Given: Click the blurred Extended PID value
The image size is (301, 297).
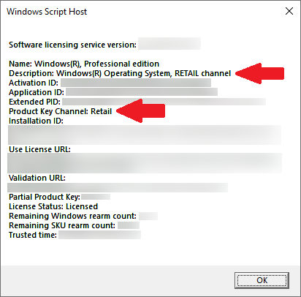Looking at the screenshot, I should [x=164, y=102].
